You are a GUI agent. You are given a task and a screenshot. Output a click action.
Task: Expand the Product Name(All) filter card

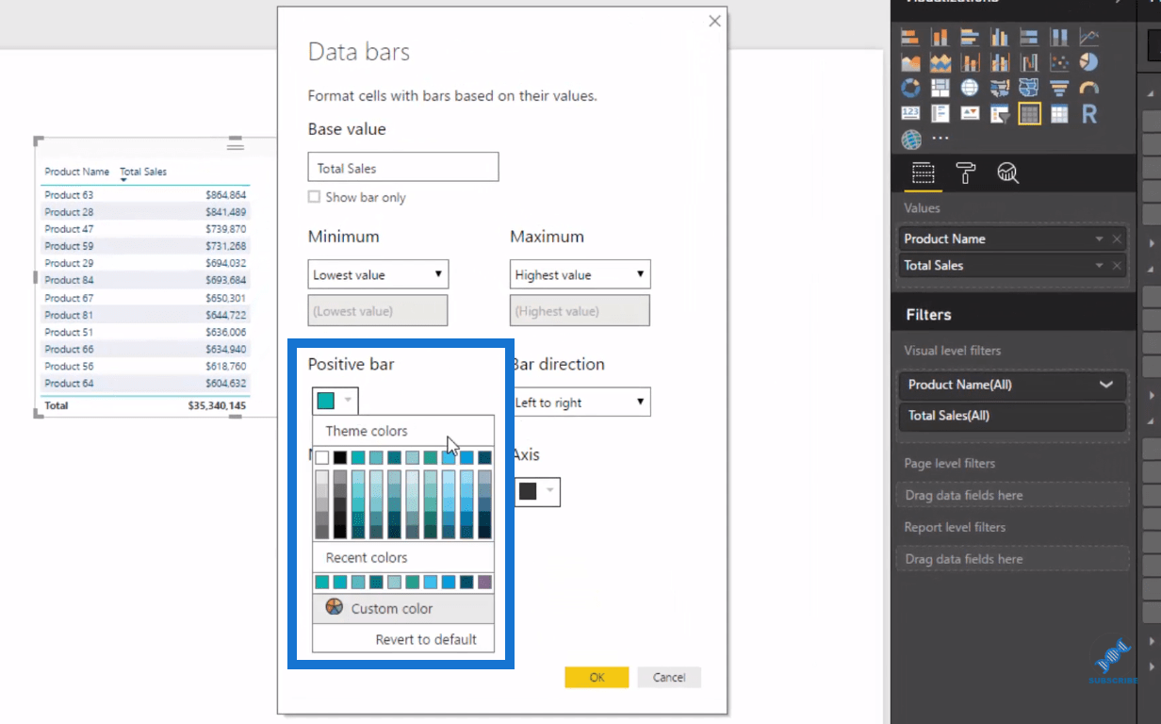coord(1105,385)
